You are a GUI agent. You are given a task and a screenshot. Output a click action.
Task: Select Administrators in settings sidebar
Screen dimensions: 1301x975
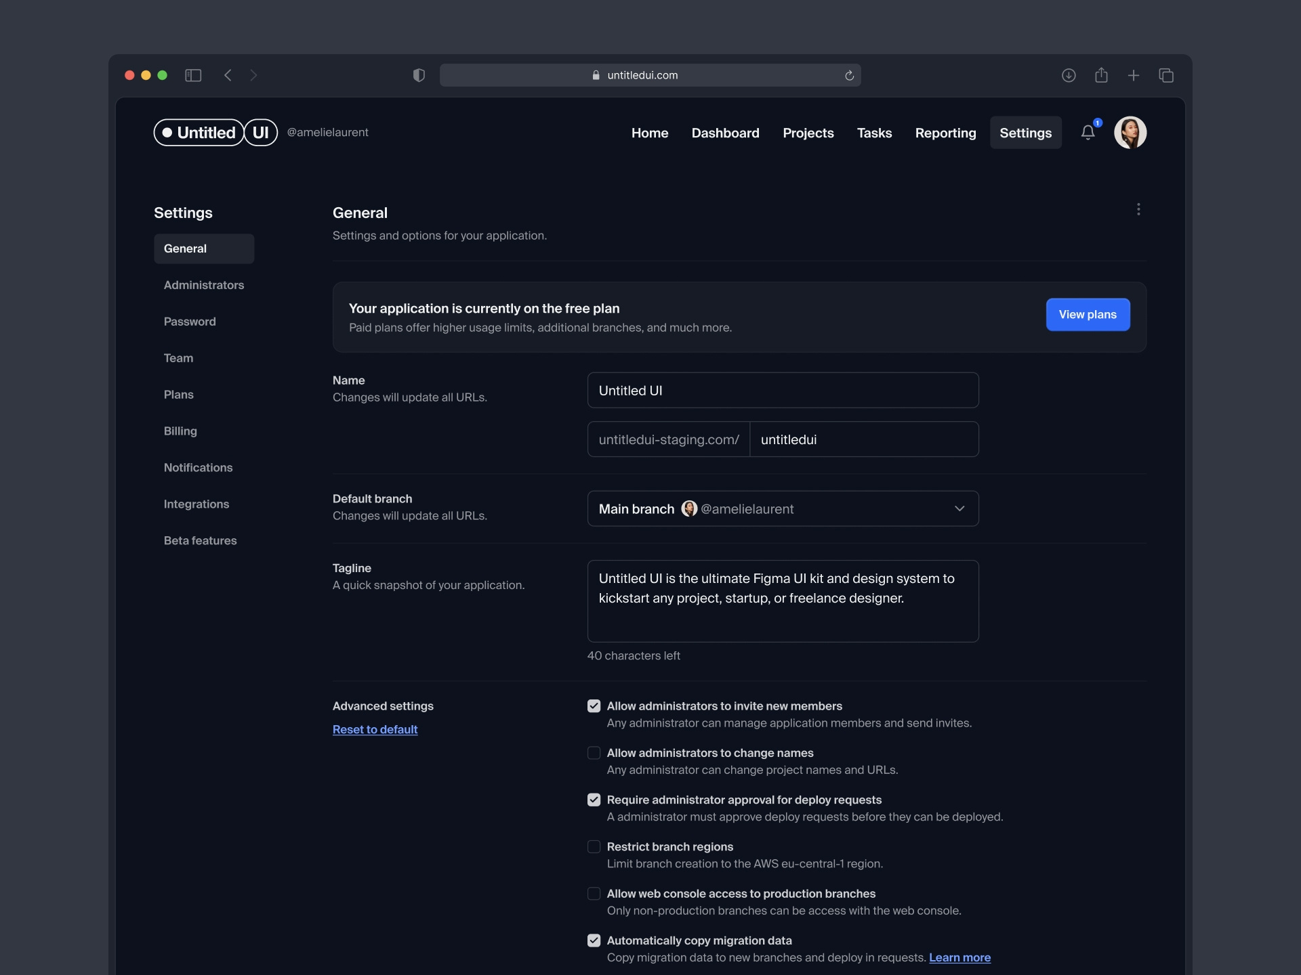tap(204, 285)
